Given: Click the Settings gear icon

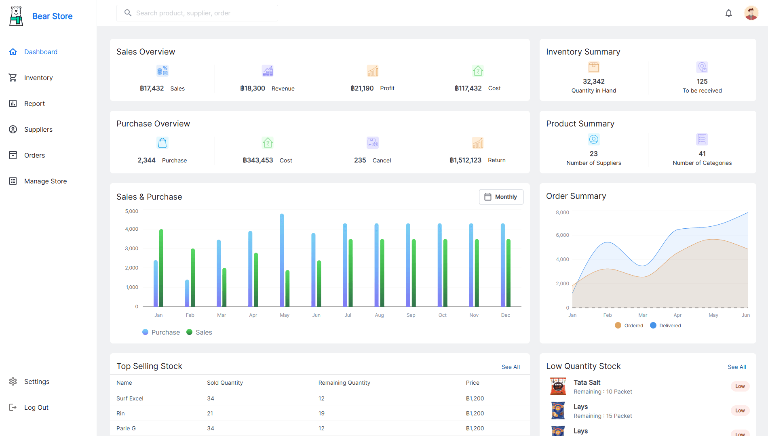Looking at the screenshot, I should point(13,381).
